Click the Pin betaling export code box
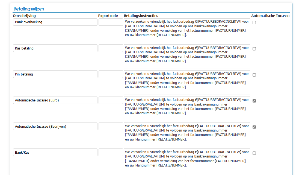Viewport: 305px width, 175px height. [111, 74]
